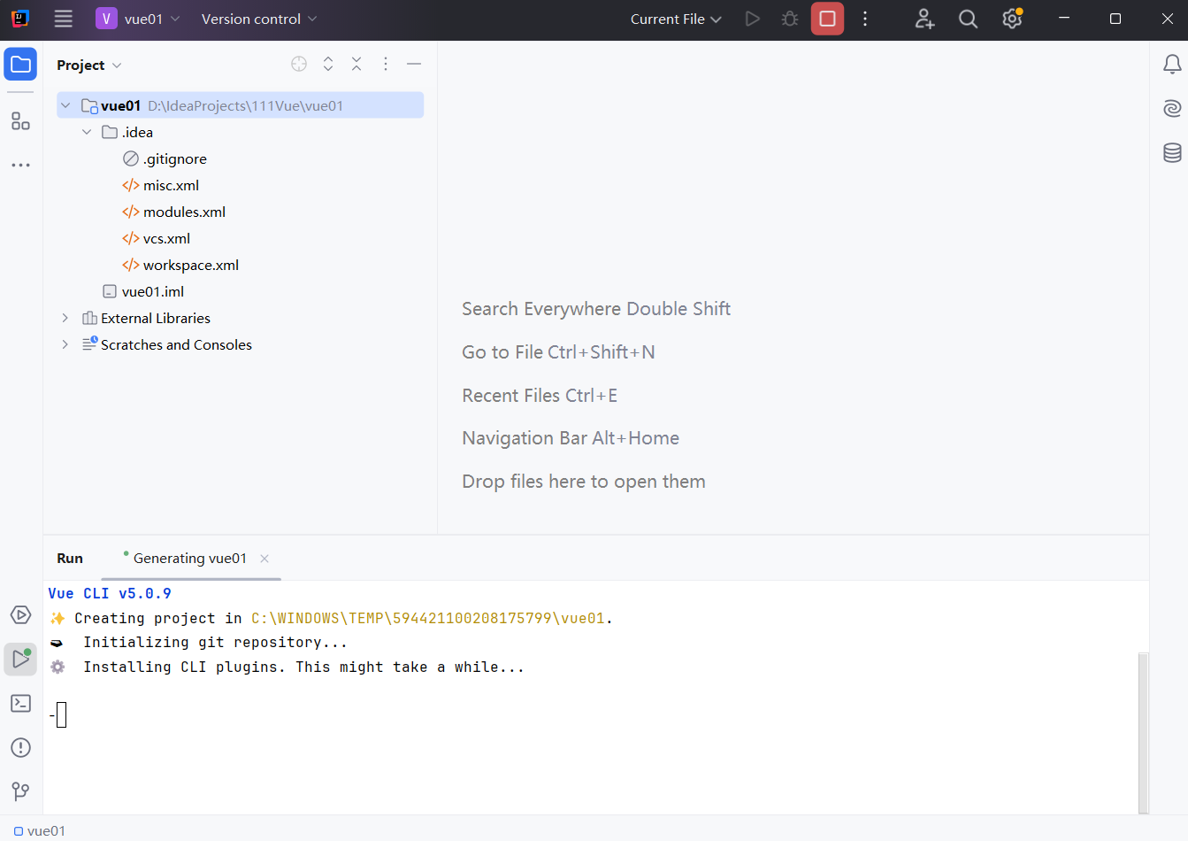Click the Debug bug icon
1188x841 pixels.
click(790, 19)
